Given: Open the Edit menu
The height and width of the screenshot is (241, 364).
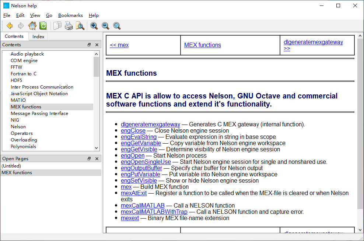Looking at the screenshot, I should 20,15.
